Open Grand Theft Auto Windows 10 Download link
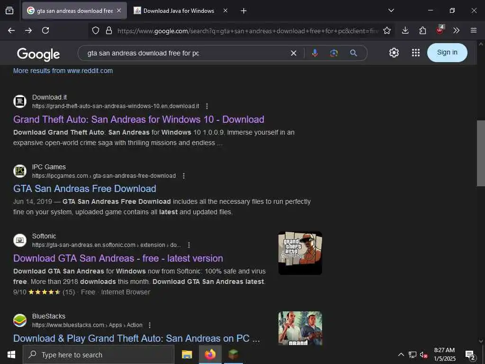This screenshot has width=485, height=364. (x=139, y=119)
